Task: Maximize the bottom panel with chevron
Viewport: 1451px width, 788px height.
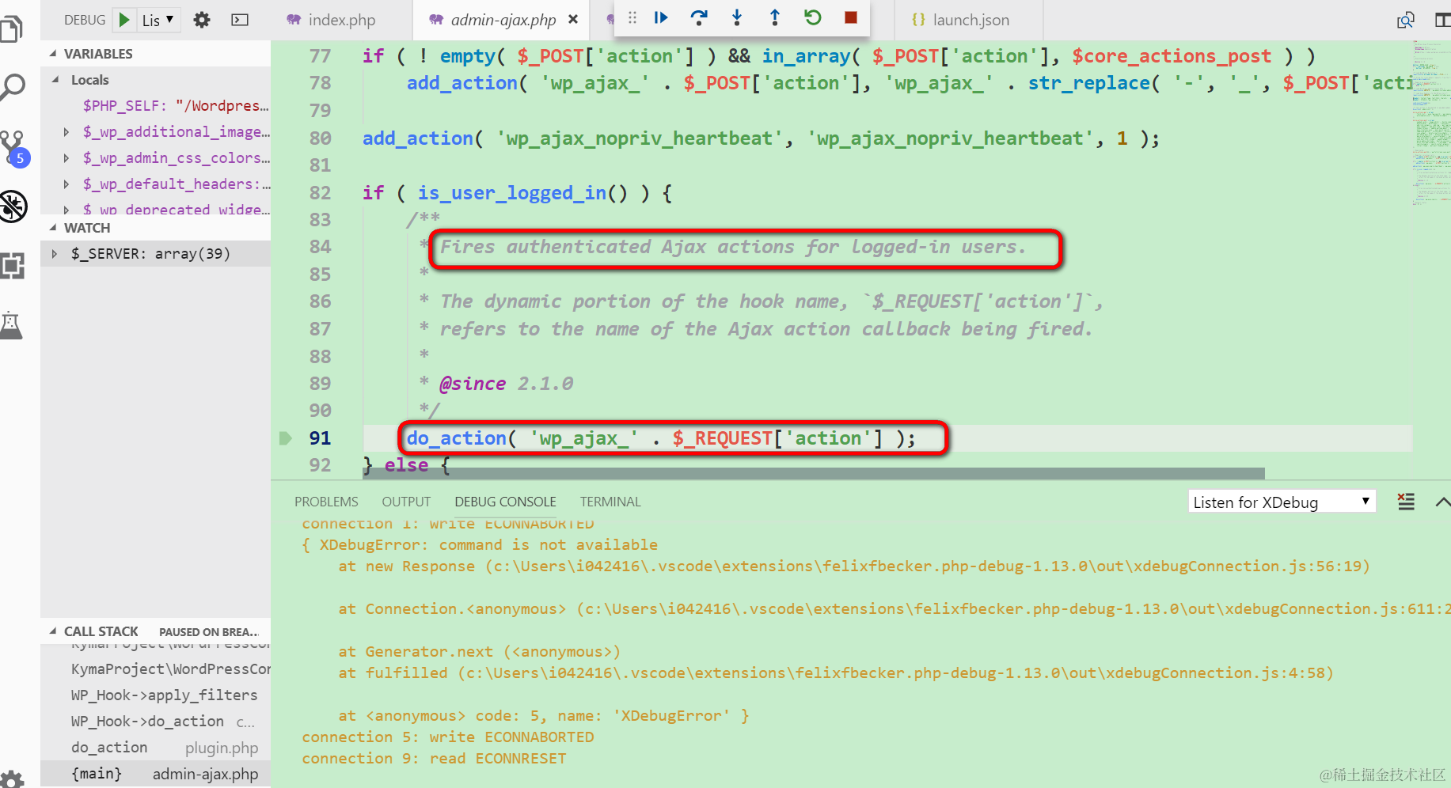Action: (1442, 502)
